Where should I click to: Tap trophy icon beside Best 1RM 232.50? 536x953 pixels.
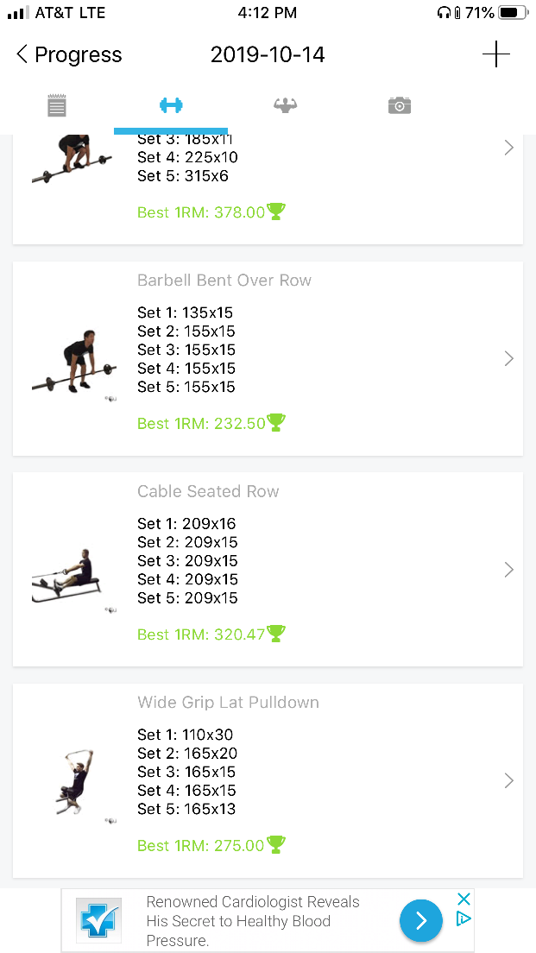[276, 422]
